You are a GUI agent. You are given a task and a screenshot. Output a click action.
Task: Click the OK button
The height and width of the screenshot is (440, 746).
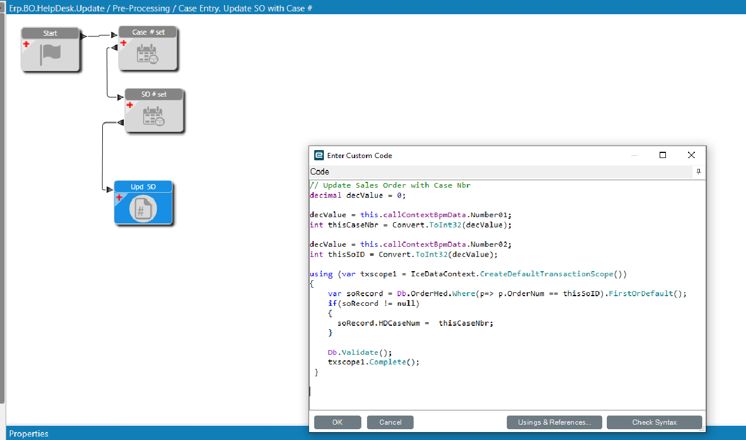(x=337, y=422)
